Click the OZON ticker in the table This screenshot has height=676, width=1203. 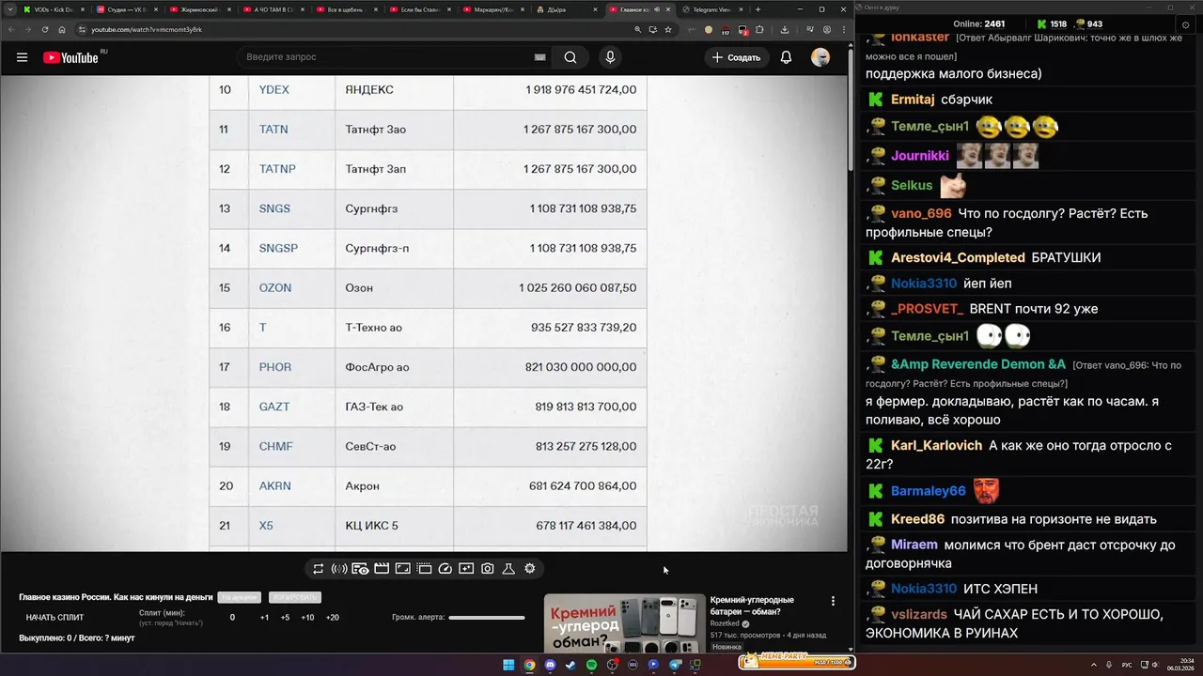click(x=275, y=288)
